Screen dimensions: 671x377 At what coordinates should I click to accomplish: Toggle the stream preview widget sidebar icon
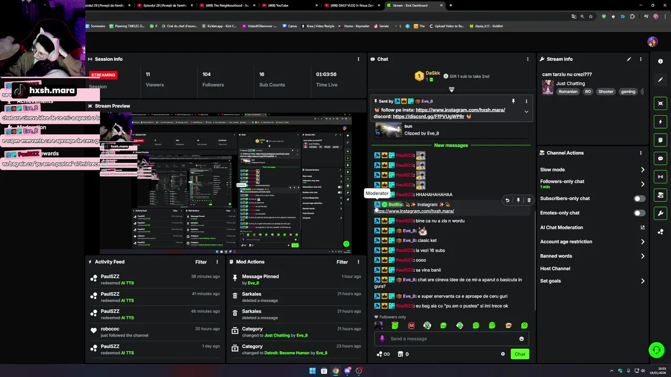pos(661,103)
